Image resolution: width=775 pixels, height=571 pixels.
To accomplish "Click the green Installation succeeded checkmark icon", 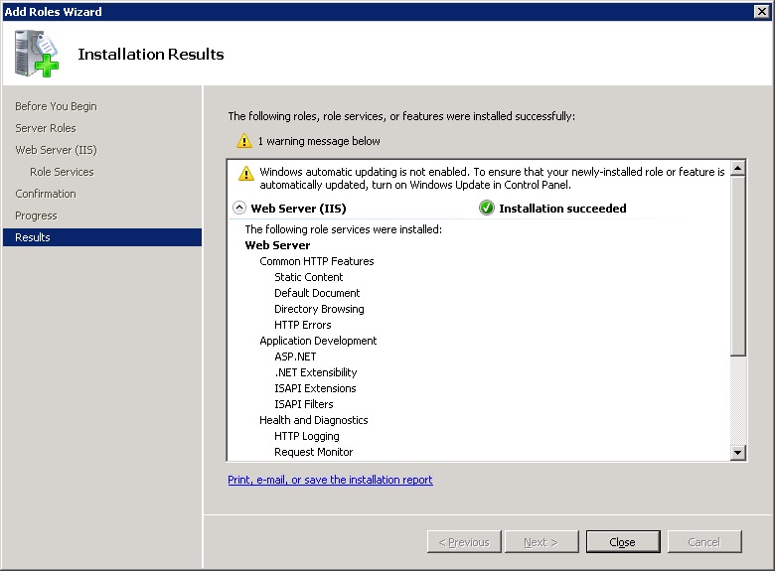I will tap(487, 209).
